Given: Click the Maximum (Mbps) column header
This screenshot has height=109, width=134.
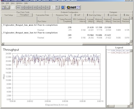Looking at the screenshot, I should click(x=107, y=20).
